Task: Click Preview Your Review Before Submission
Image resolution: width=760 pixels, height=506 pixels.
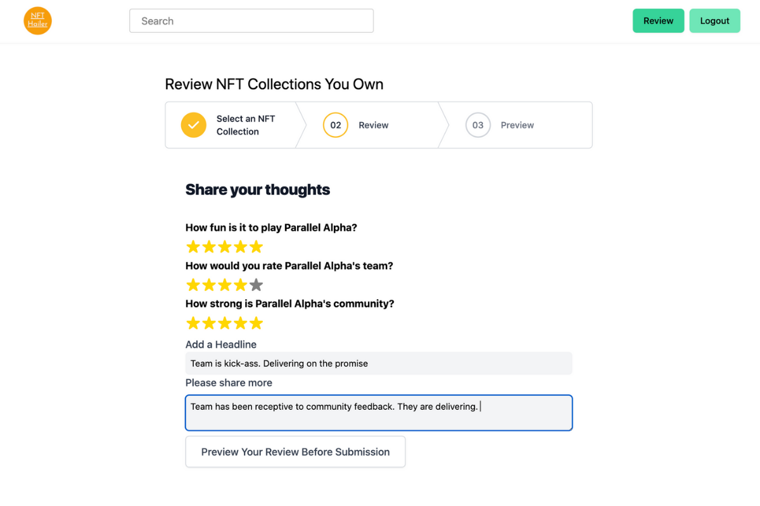Action: point(295,452)
